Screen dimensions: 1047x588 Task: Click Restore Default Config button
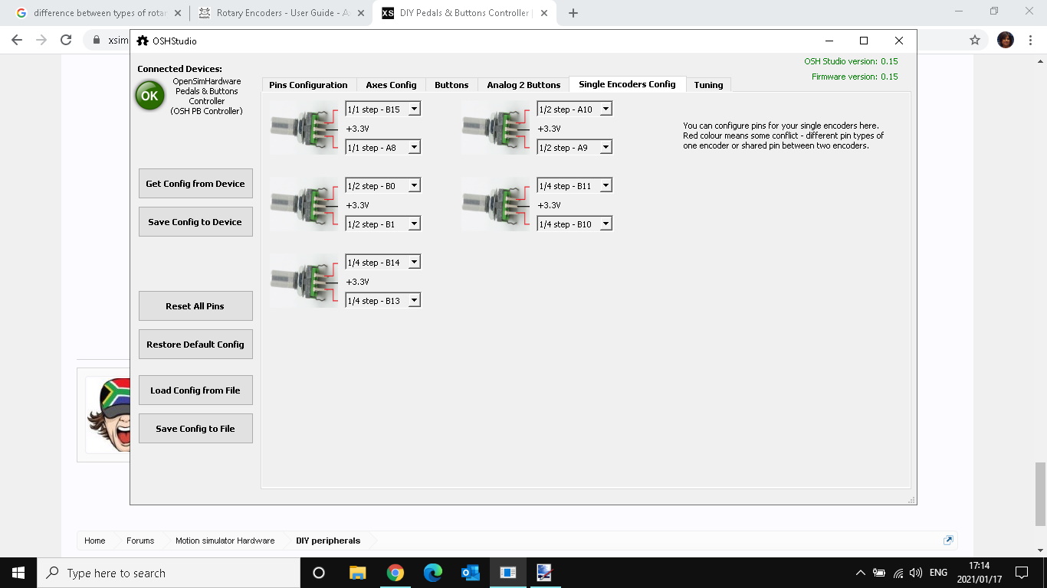pos(195,345)
